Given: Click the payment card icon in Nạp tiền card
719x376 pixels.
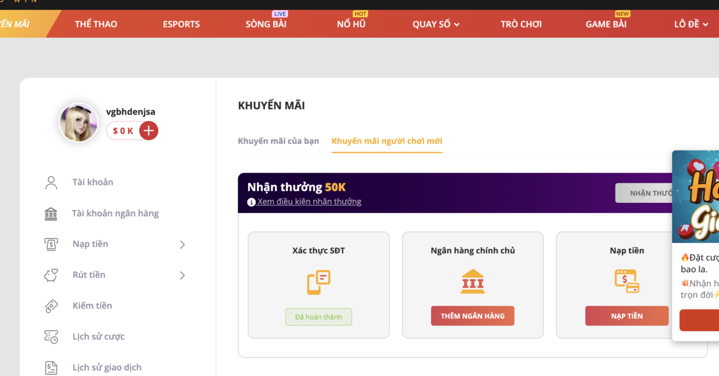Looking at the screenshot, I should pos(627,281).
